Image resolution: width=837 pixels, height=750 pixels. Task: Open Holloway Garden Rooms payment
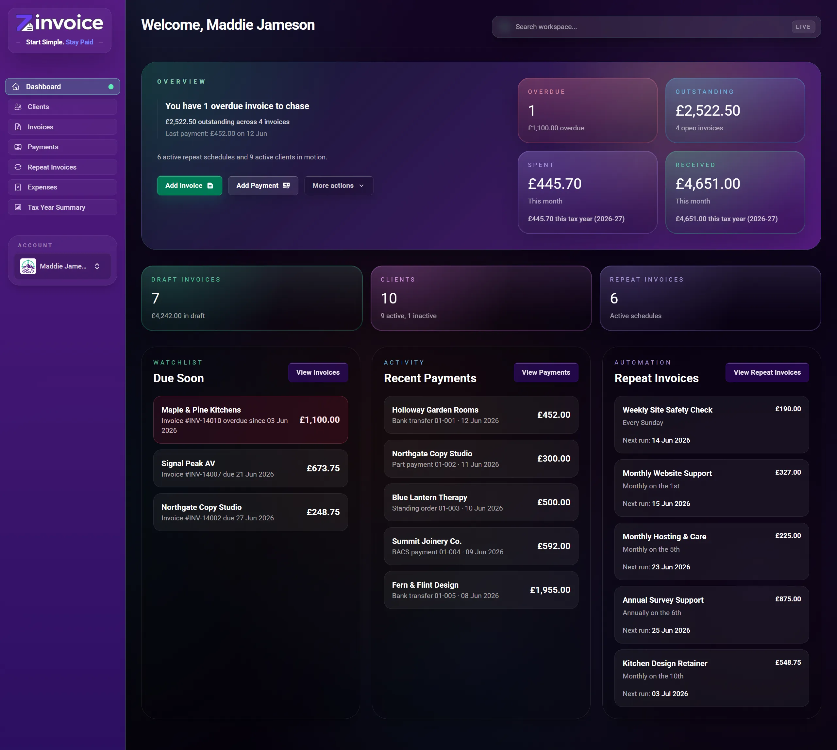[x=481, y=415]
